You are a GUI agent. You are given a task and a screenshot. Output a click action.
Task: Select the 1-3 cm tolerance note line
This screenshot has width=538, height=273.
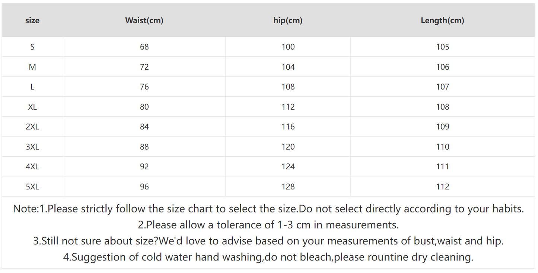pos(268,225)
